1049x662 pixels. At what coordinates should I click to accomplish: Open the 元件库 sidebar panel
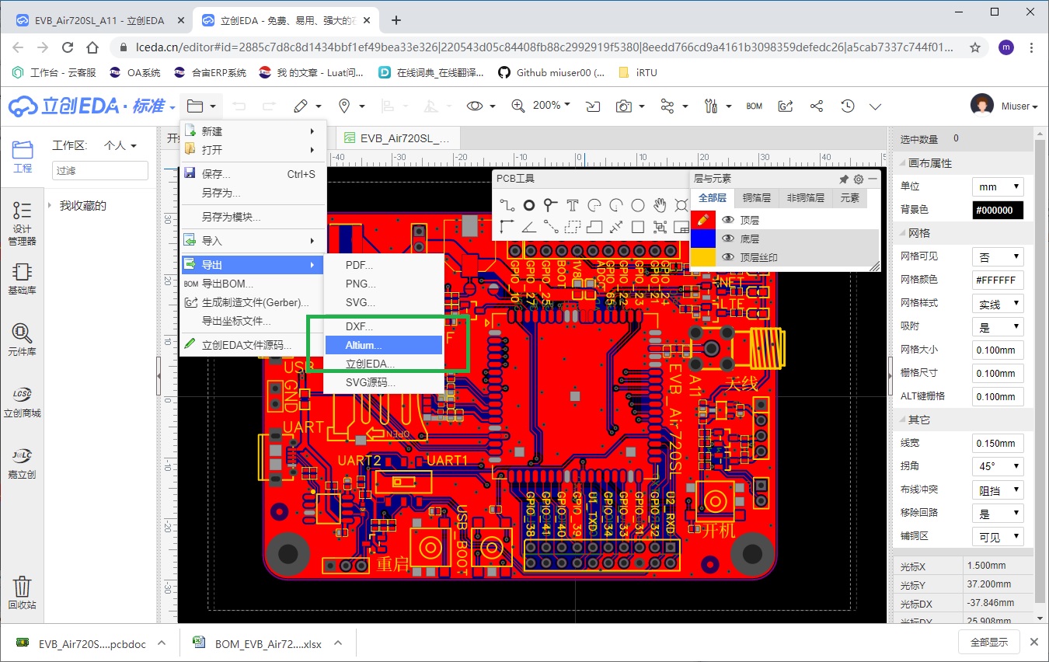pos(23,340)
